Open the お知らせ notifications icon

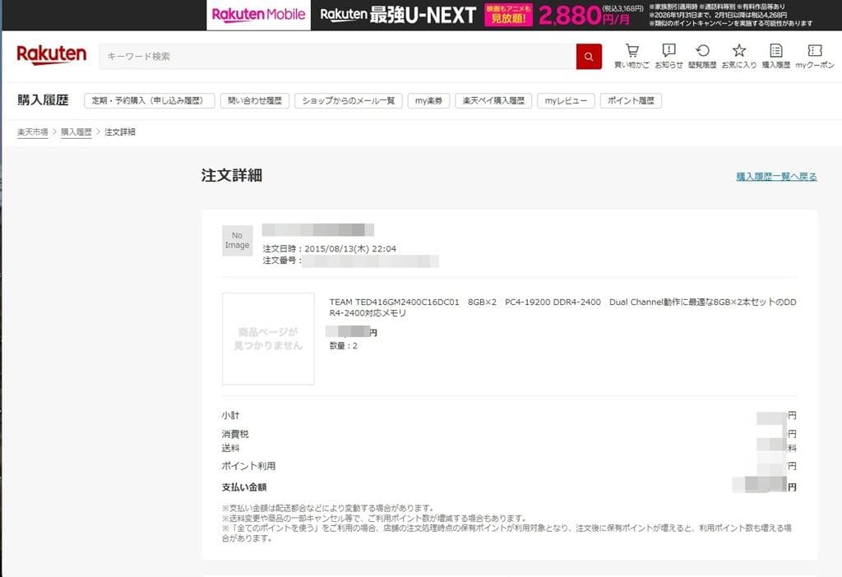point(668,54)
